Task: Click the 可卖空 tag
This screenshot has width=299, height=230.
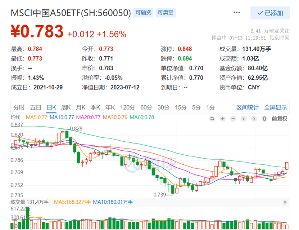Action: 166,13
